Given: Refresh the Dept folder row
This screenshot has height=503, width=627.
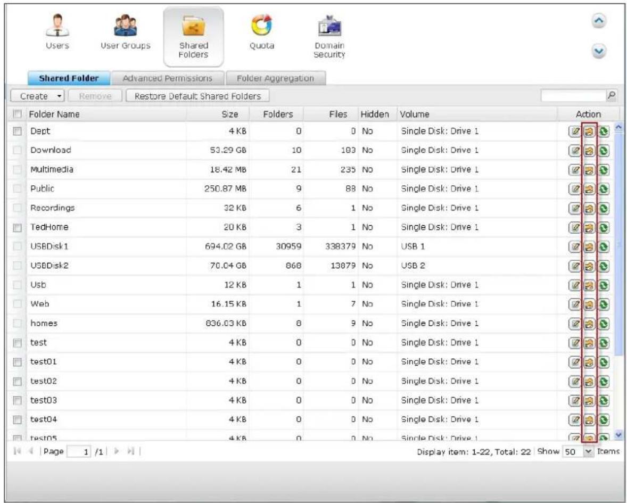Looking at the screenshot, I should pyautogui.click(x=604, y=131).
